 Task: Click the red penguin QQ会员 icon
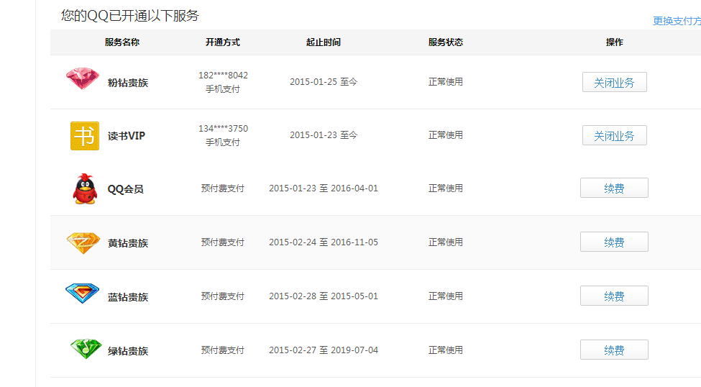pos(85,188)
